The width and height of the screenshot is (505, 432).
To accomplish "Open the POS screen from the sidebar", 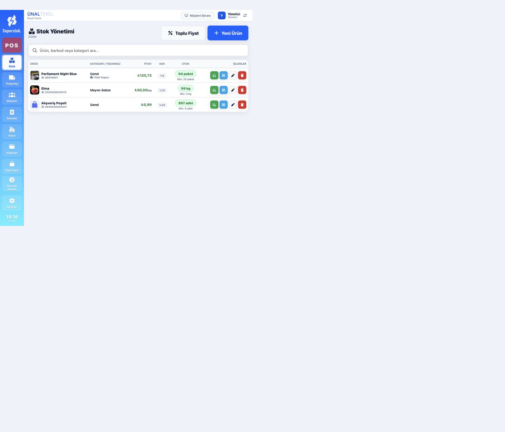I will tap(12, 45).
